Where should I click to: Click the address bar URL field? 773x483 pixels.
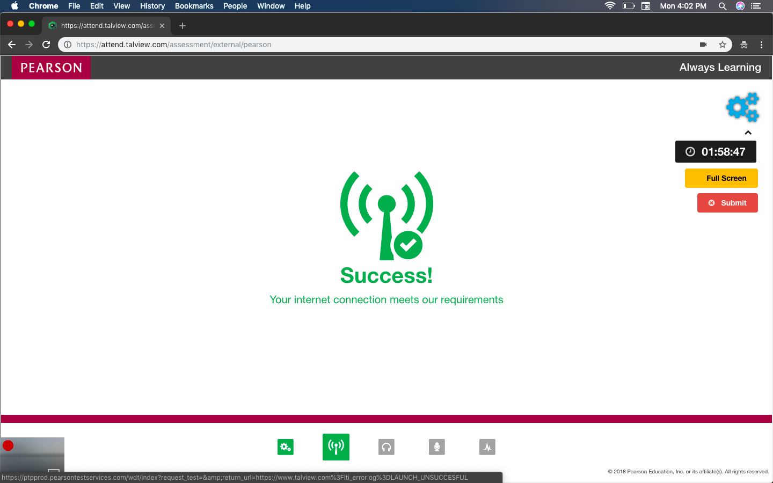coord(395,45)
